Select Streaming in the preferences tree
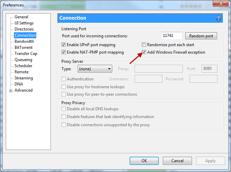Image resolution: width=231 pixels, height=172 pixels. coord(24,78)
